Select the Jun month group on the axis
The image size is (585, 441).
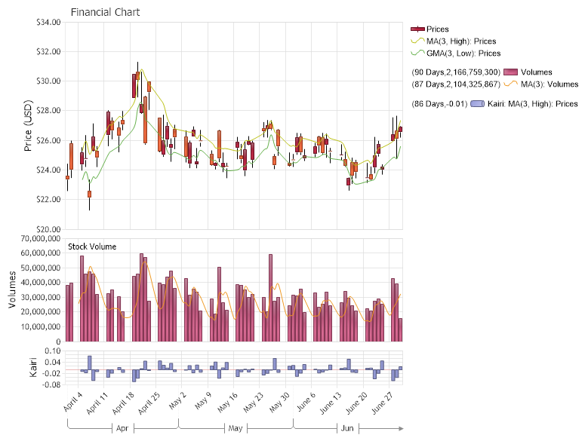[347, 428]
